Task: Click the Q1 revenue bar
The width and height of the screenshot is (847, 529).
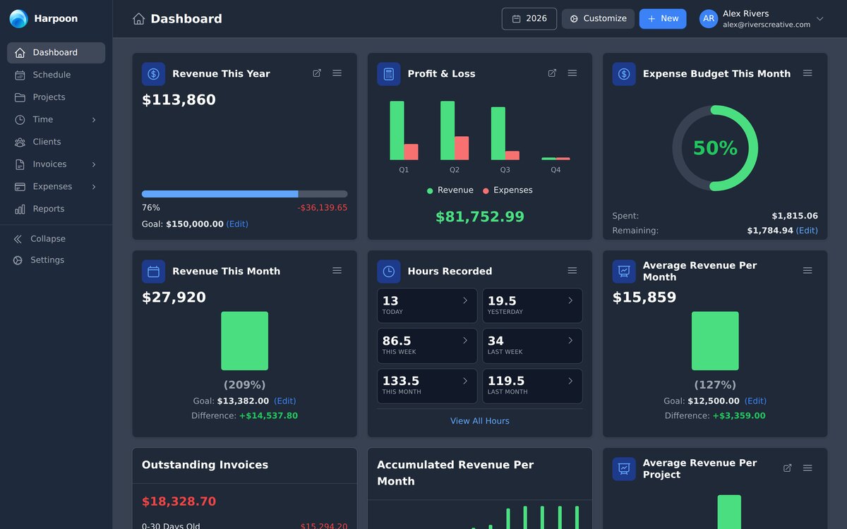Action: [397, 130]
